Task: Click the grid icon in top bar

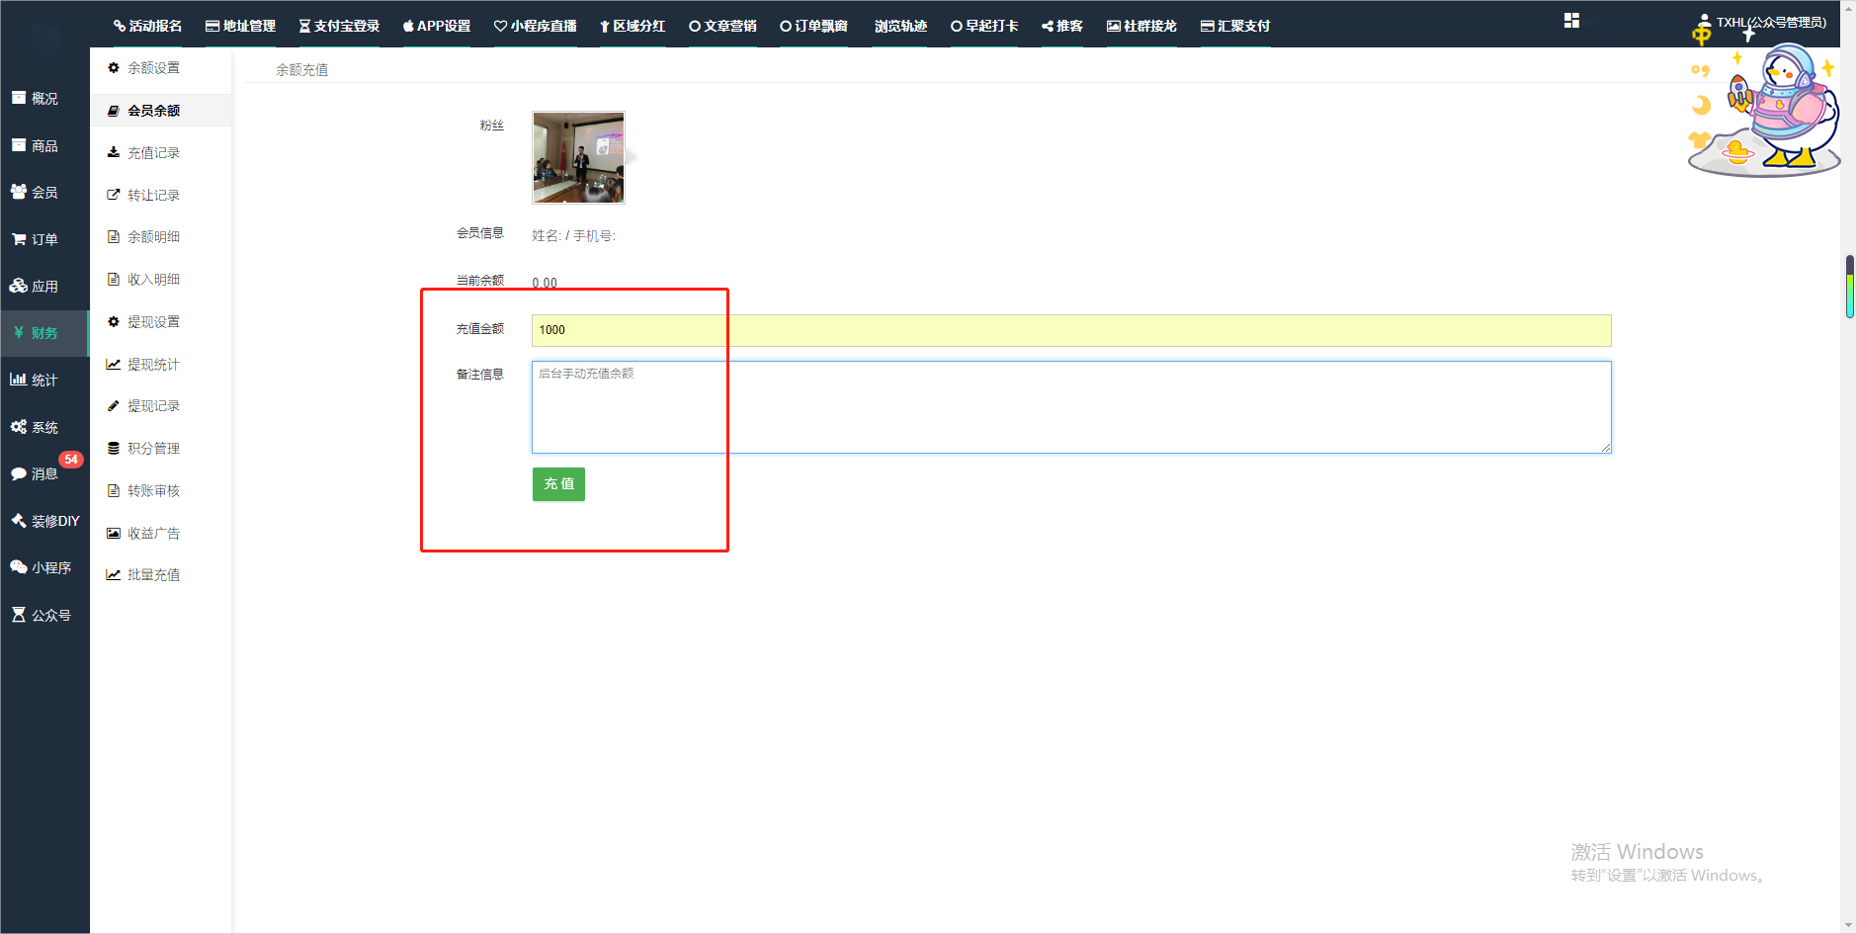Action: [x=1571, y=21]
